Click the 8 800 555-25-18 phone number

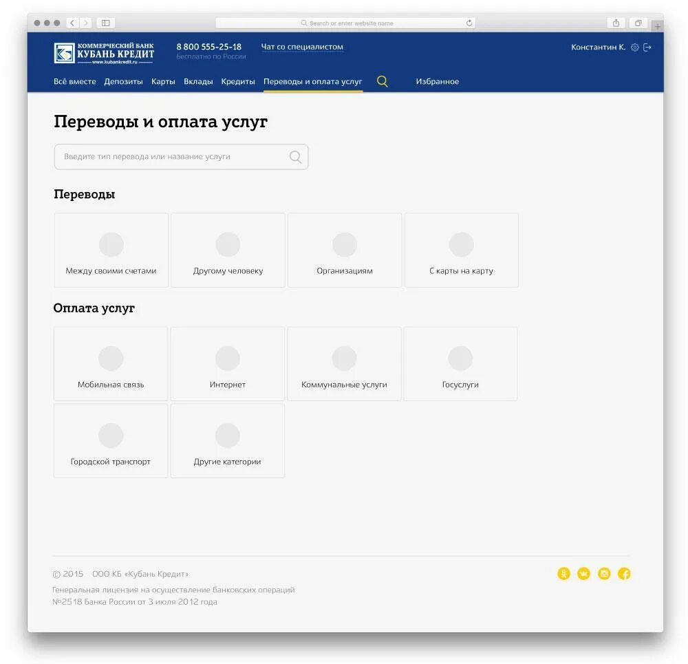(x=208, y=46)
